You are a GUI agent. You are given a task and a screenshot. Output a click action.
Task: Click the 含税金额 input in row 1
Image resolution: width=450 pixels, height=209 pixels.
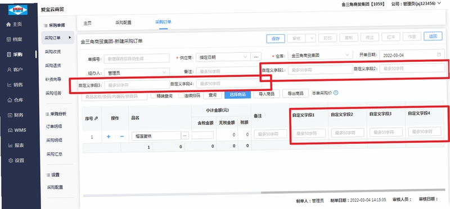[203, 135]
